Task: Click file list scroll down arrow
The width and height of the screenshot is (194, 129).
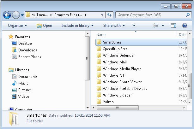Action: tap(190, 102)
